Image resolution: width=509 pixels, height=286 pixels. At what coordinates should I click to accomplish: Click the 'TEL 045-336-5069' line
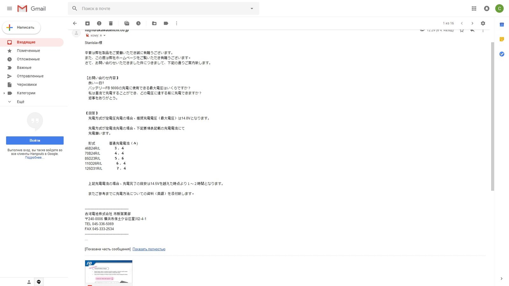tap(99, 224)
